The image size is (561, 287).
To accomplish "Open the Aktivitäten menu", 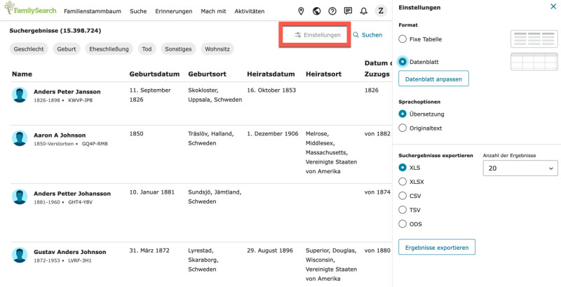I will click(x=250, y=11).
